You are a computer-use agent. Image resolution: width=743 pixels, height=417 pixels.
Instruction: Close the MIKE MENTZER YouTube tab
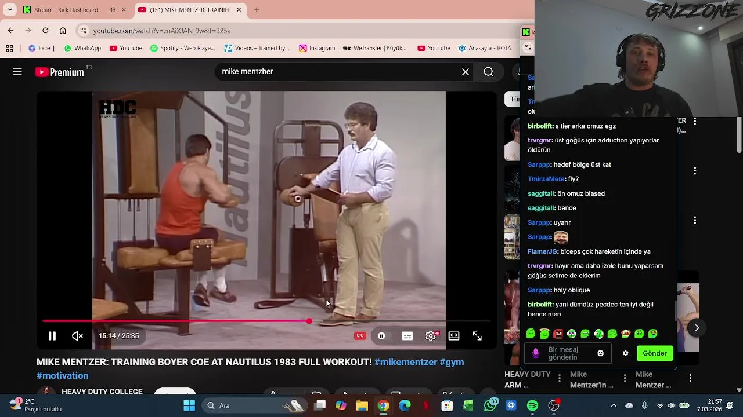238,10
